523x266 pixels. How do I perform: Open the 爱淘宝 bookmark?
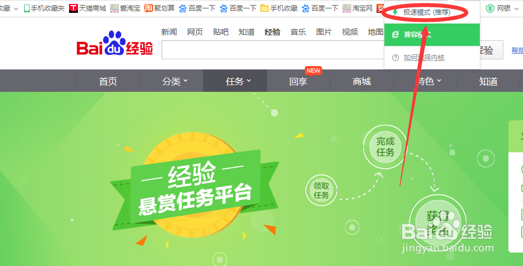(125, 8)
